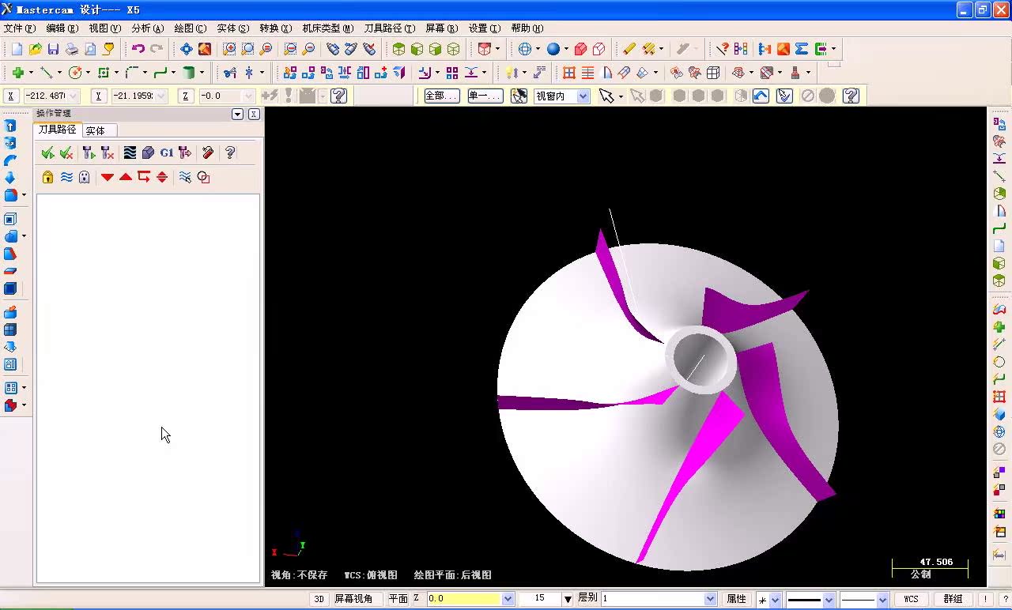Click the green cylinder primitive icon
Image resolution: width=1012 pixels, height=610 pixels.
(x=189, y=73)
